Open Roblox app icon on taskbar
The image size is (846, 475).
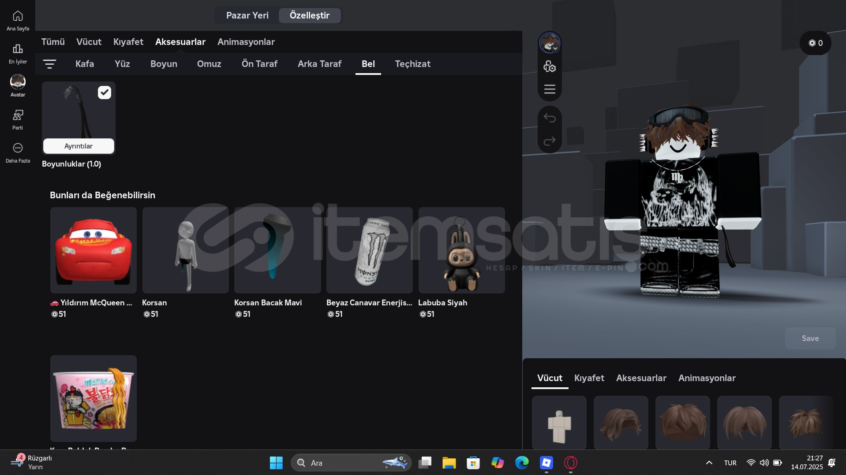[x=546, y=463]
